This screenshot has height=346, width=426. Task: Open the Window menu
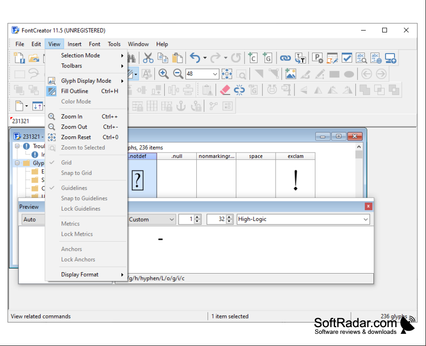click(x=138, y=44)
